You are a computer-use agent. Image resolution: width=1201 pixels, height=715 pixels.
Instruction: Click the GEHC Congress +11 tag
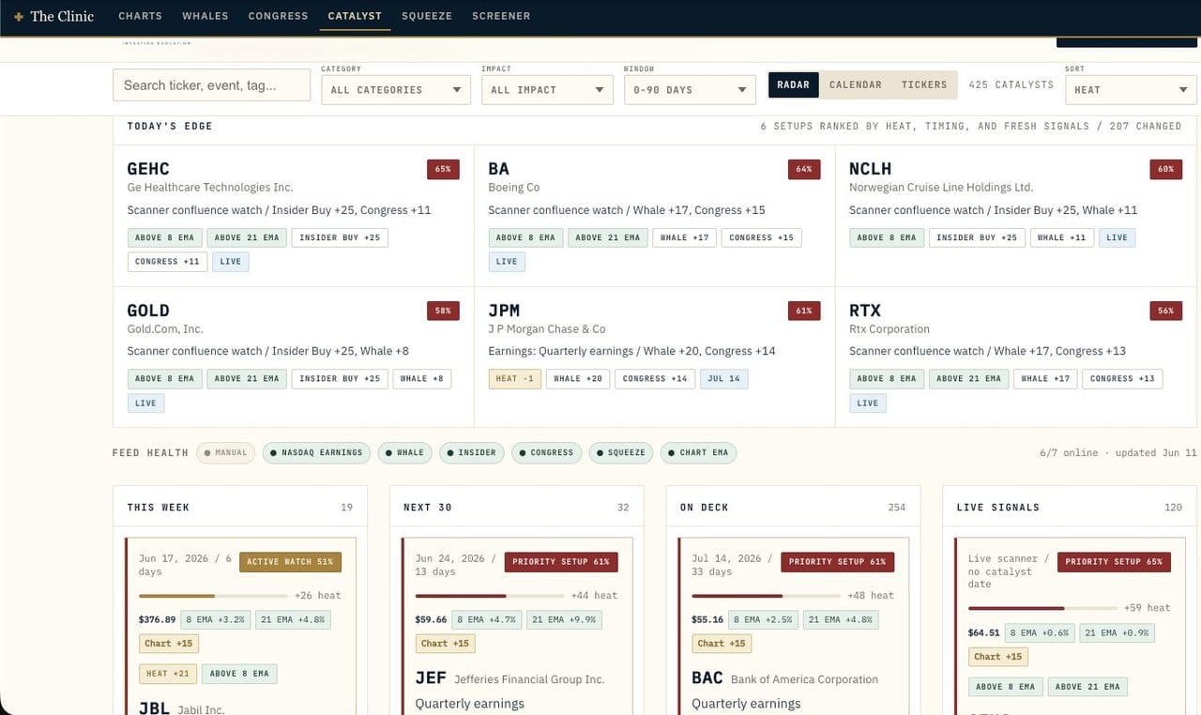click(167, 262)
